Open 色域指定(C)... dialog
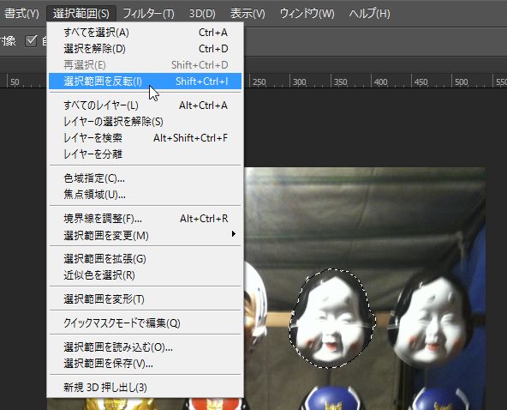Viewport: 507px width, 410px height. point(146,178)
